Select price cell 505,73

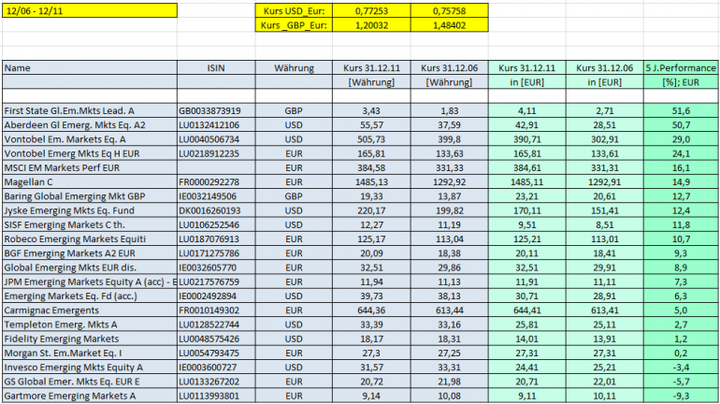[371, 139]
